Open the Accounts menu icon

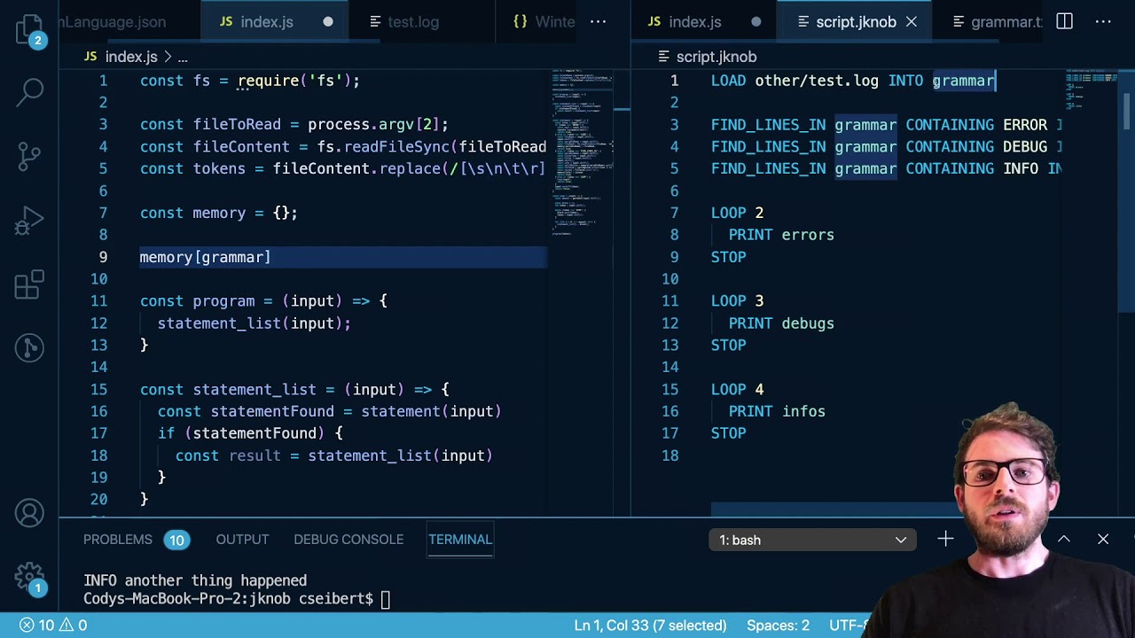point(29,513)
